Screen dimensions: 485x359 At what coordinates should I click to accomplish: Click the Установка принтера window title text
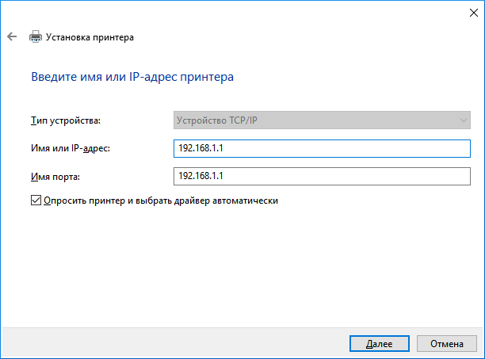(x=90, y=37)
